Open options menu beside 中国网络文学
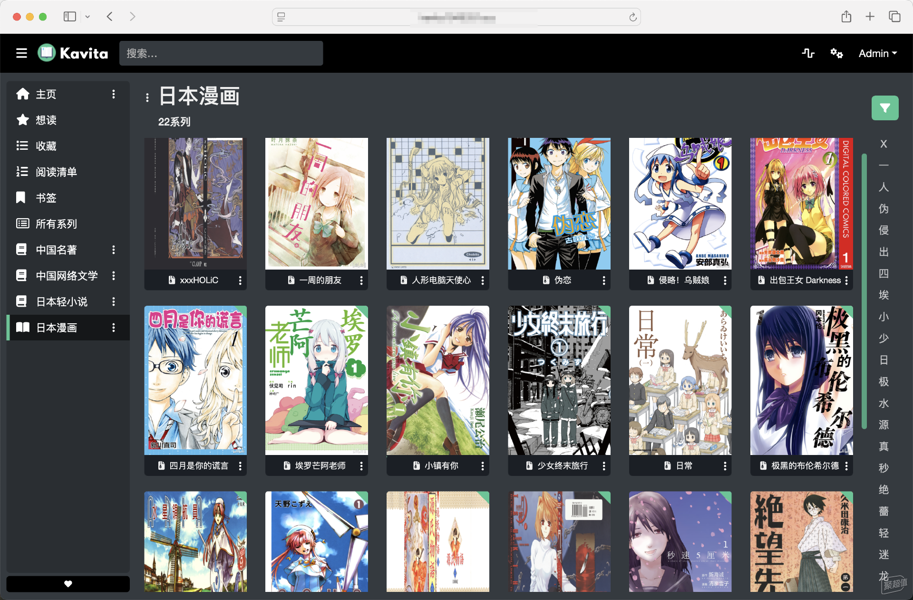Screen dimensions: 913x600 coord(114,275)
